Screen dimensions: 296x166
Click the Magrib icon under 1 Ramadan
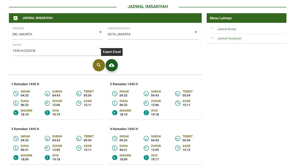pos(16,113)
